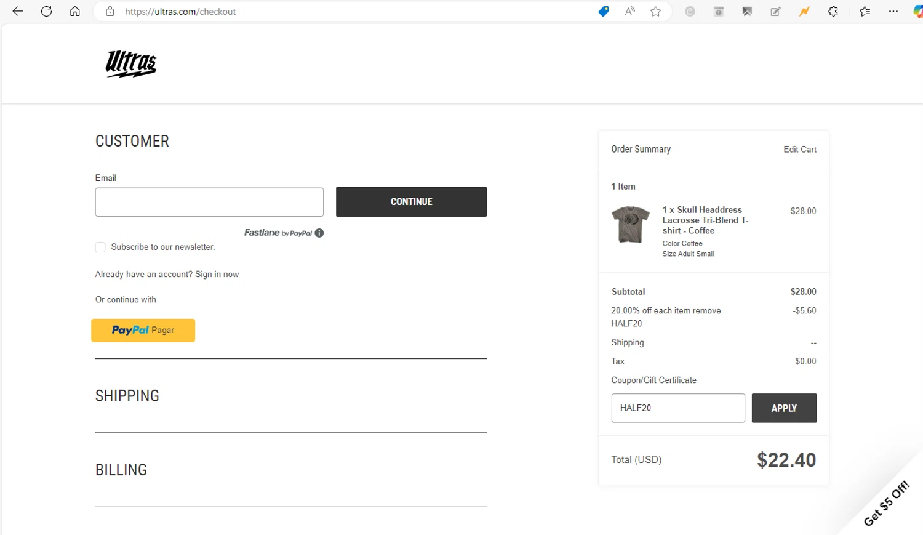
Task: Go back to the previous page
Action: [x=18, y=11]
